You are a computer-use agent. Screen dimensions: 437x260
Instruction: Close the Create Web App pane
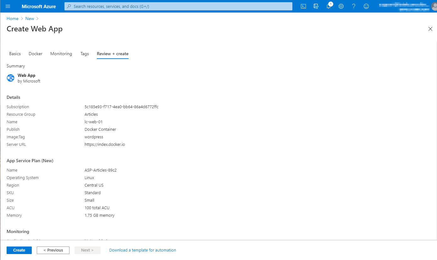pos(430,29)
